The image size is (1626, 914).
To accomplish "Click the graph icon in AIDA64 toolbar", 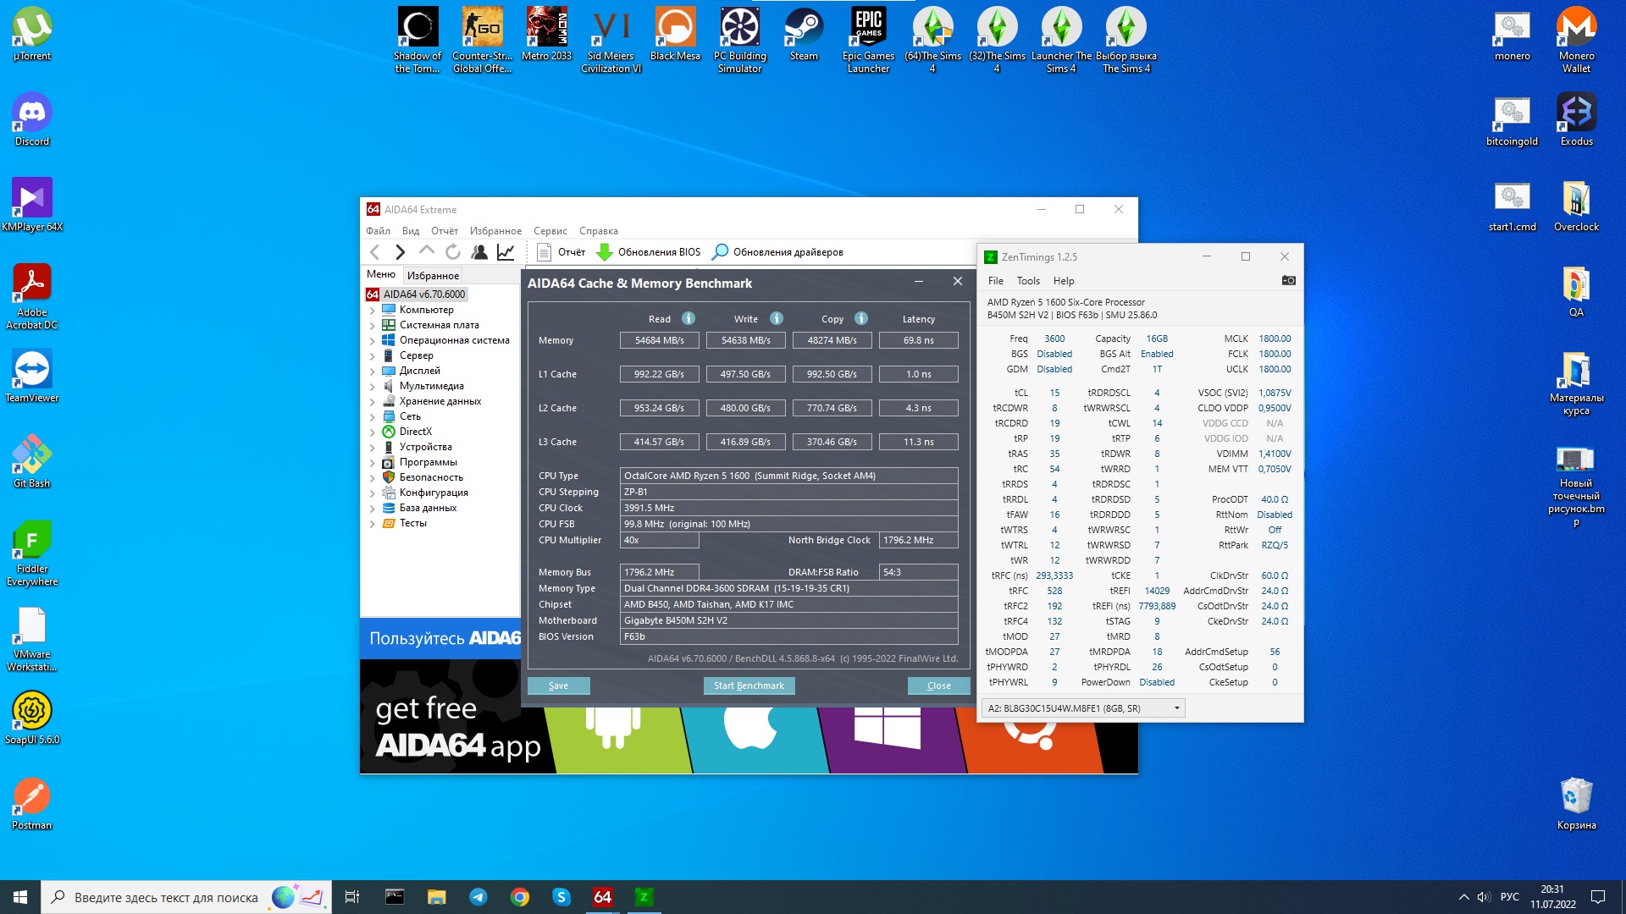I will tap(506, 252).
